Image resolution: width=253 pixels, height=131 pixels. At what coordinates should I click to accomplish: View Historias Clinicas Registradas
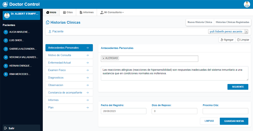pos(232,22)
